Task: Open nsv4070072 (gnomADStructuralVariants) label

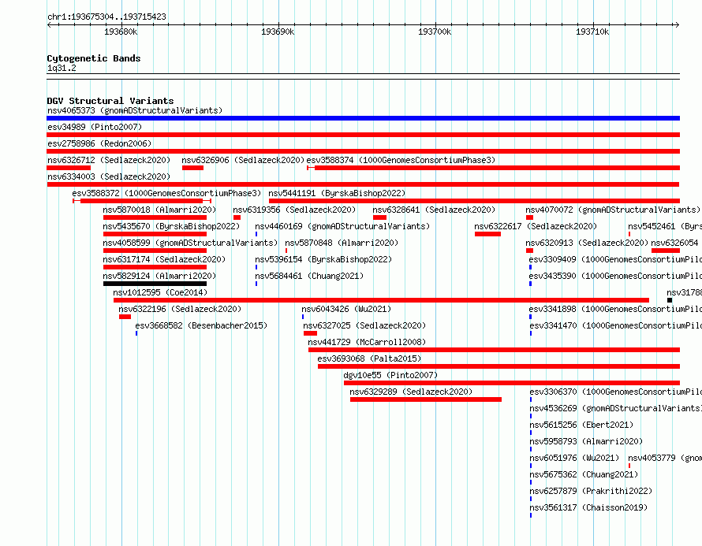Action: pyautogui.click(x=613, y=210)
